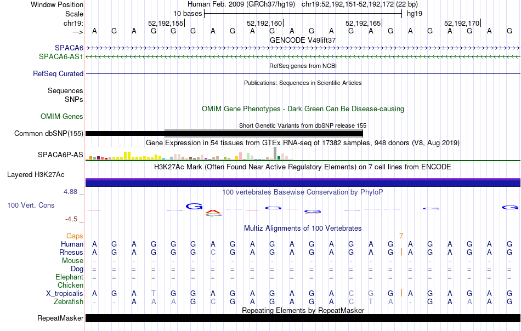Click the red A logo in the PhyloP track

[x=213, y=212]
